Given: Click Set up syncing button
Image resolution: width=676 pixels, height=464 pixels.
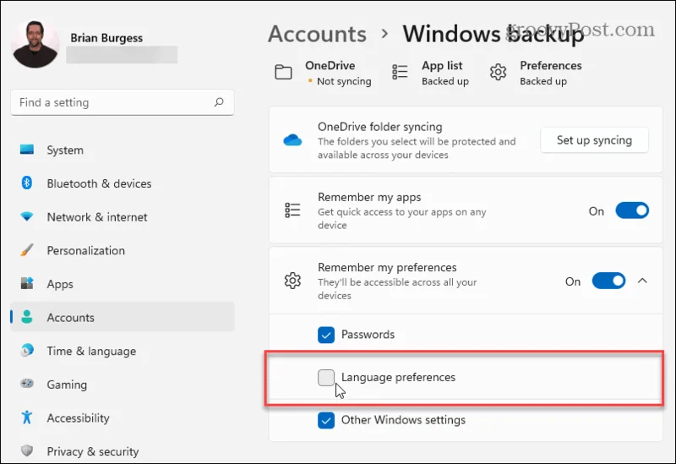Looking at the screenshot, I should pos(594,140).
